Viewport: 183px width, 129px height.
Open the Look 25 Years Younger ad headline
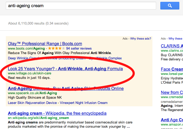tap(65, 69)
